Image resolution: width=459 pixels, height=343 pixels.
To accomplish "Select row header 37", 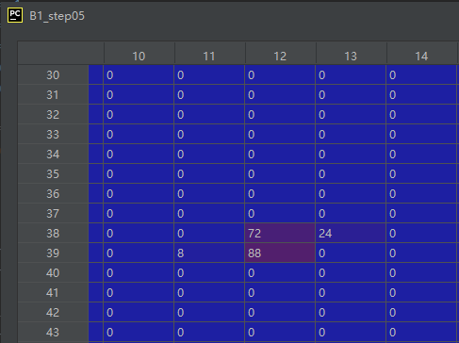I will pyautogui.click(x=53, y=214).
